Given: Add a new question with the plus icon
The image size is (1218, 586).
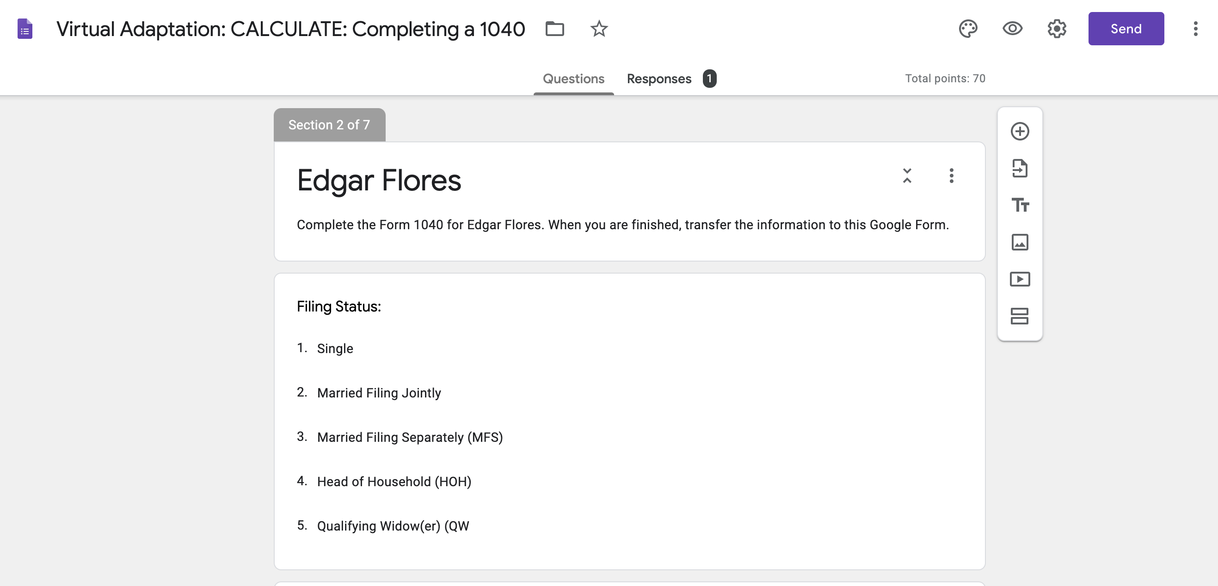Looking at the screenshot, I should click(x=1021, y=131).
